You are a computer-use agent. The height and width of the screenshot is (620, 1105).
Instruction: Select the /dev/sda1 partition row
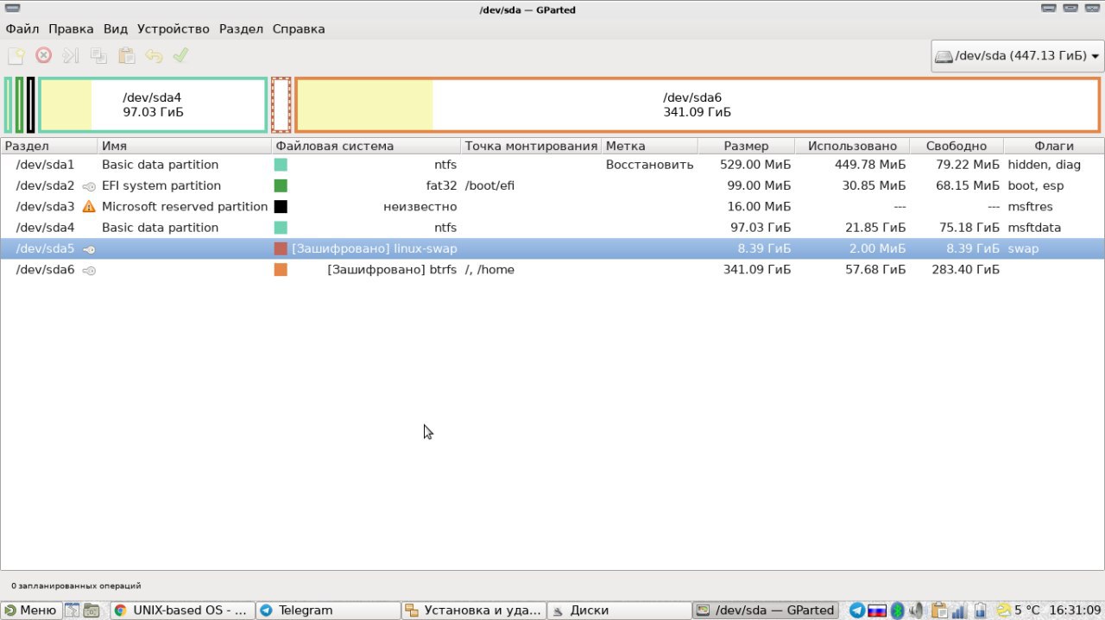552,165
